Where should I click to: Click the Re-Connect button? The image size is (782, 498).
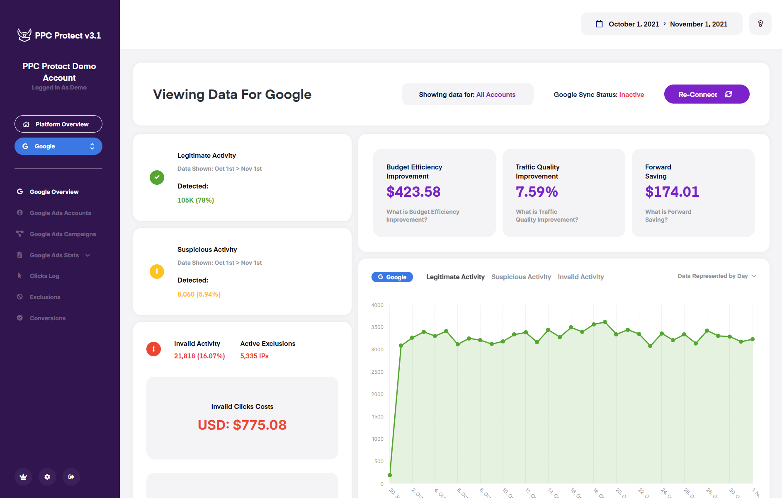click(707, 94)
